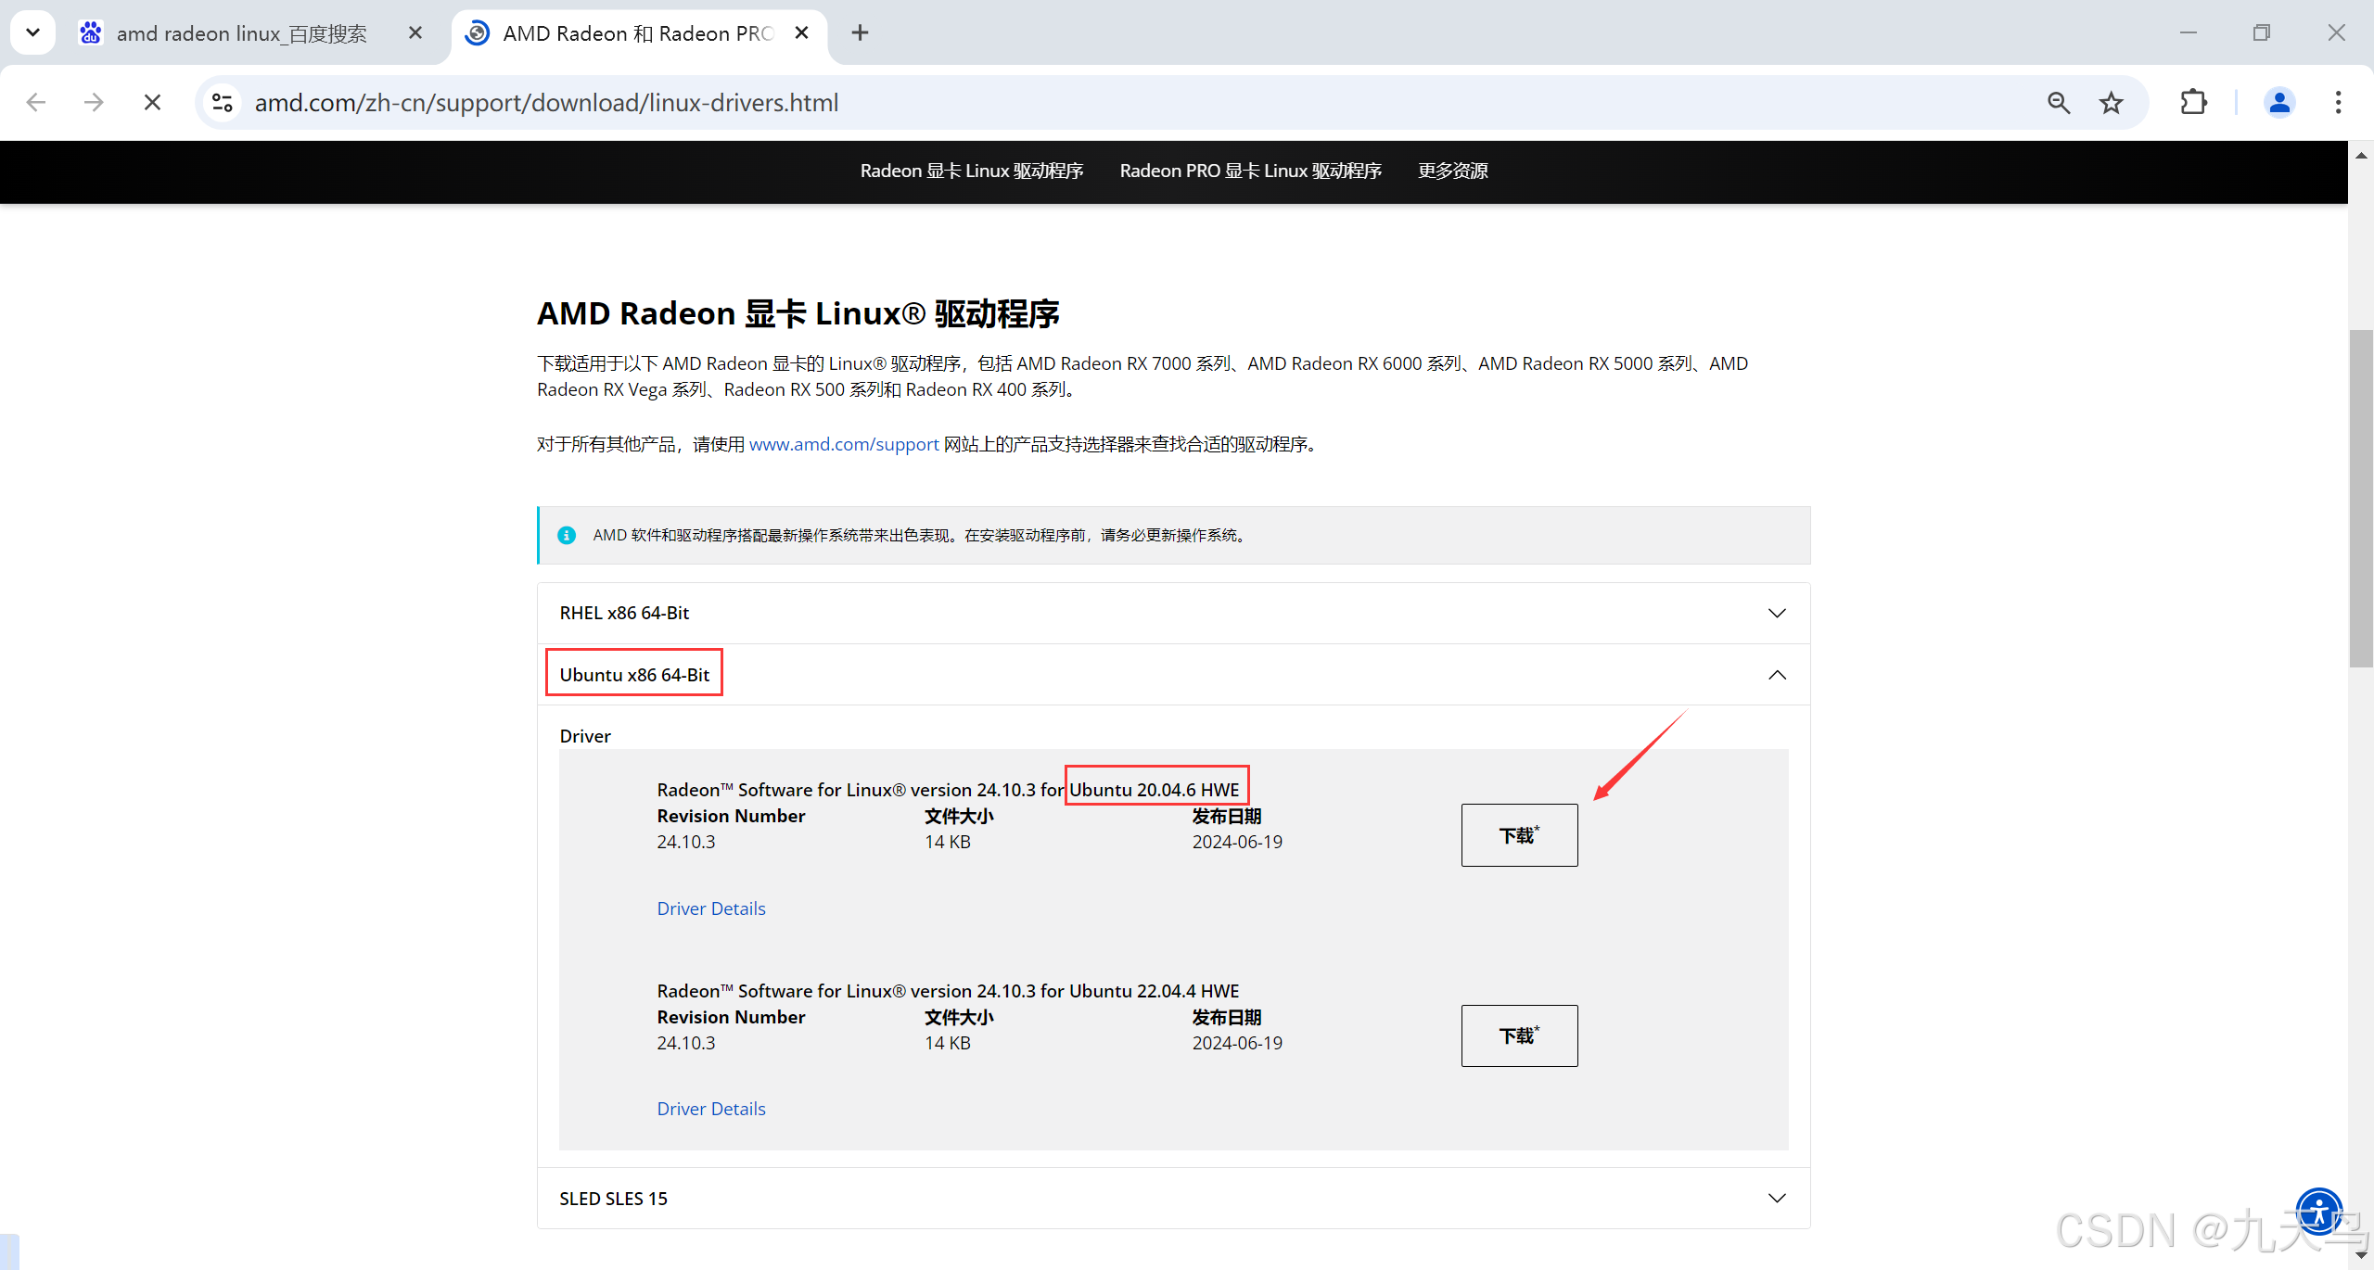
Task: Switch to the amd radeon linux Baidu tab
Action: (241, 33)
